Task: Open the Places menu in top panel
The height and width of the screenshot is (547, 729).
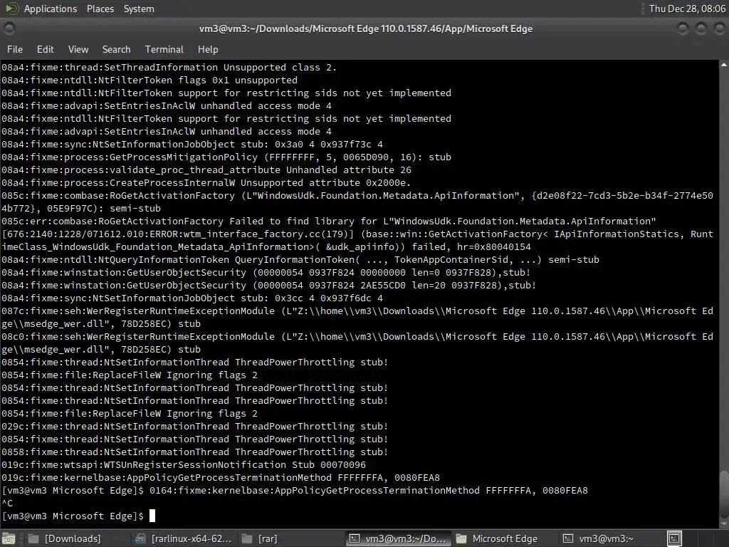Action: [x=100, y=9]
